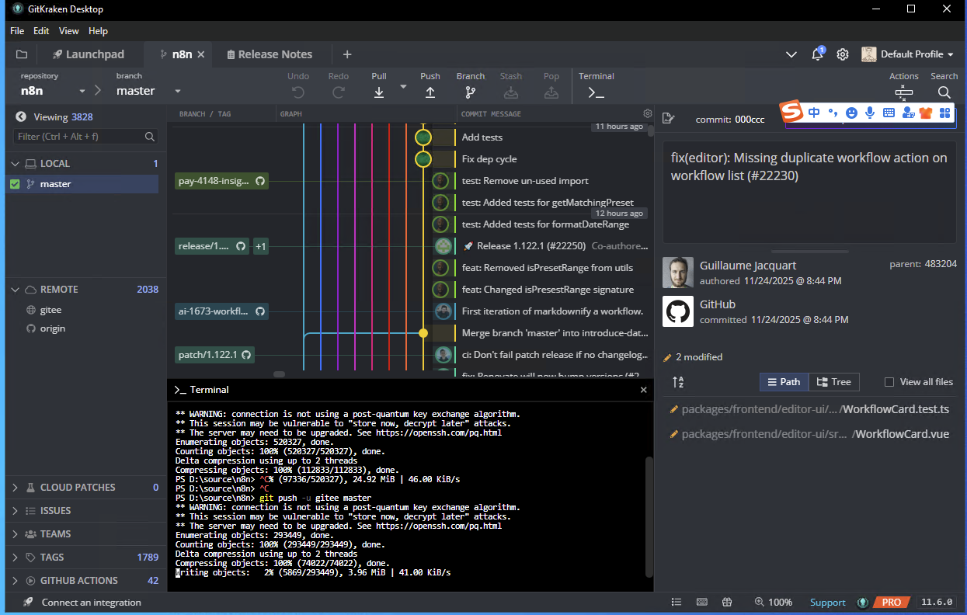Click the zoom 100% magnifier icon
This screenshot has height=615, width=967.
coord(759,602)
